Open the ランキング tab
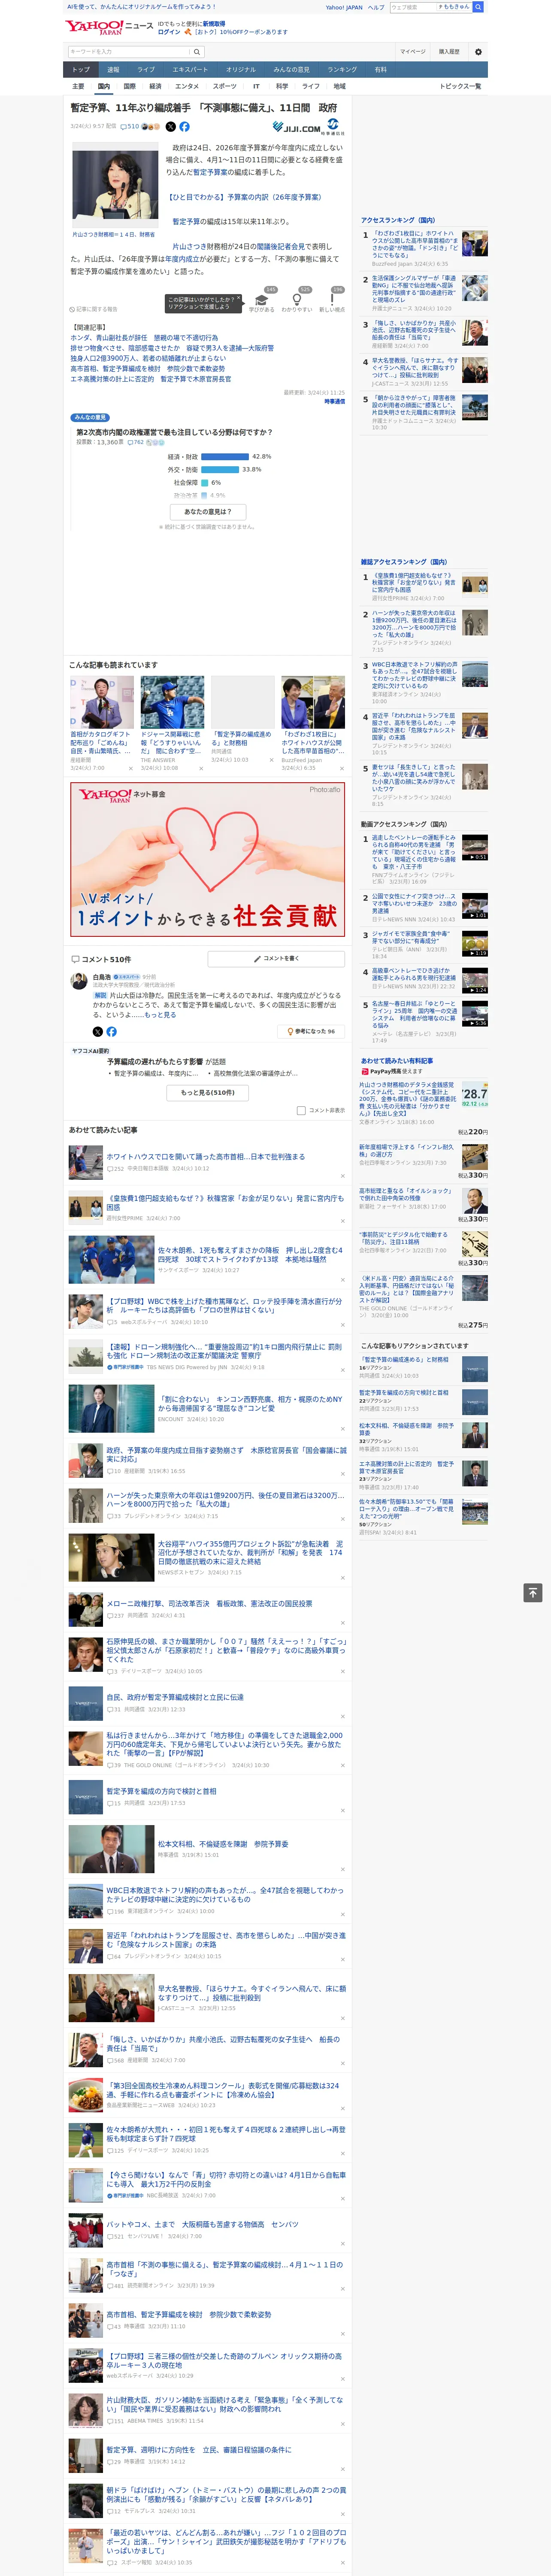The height and width of the screenshot is (2576, 551). [x=342, y=70]
